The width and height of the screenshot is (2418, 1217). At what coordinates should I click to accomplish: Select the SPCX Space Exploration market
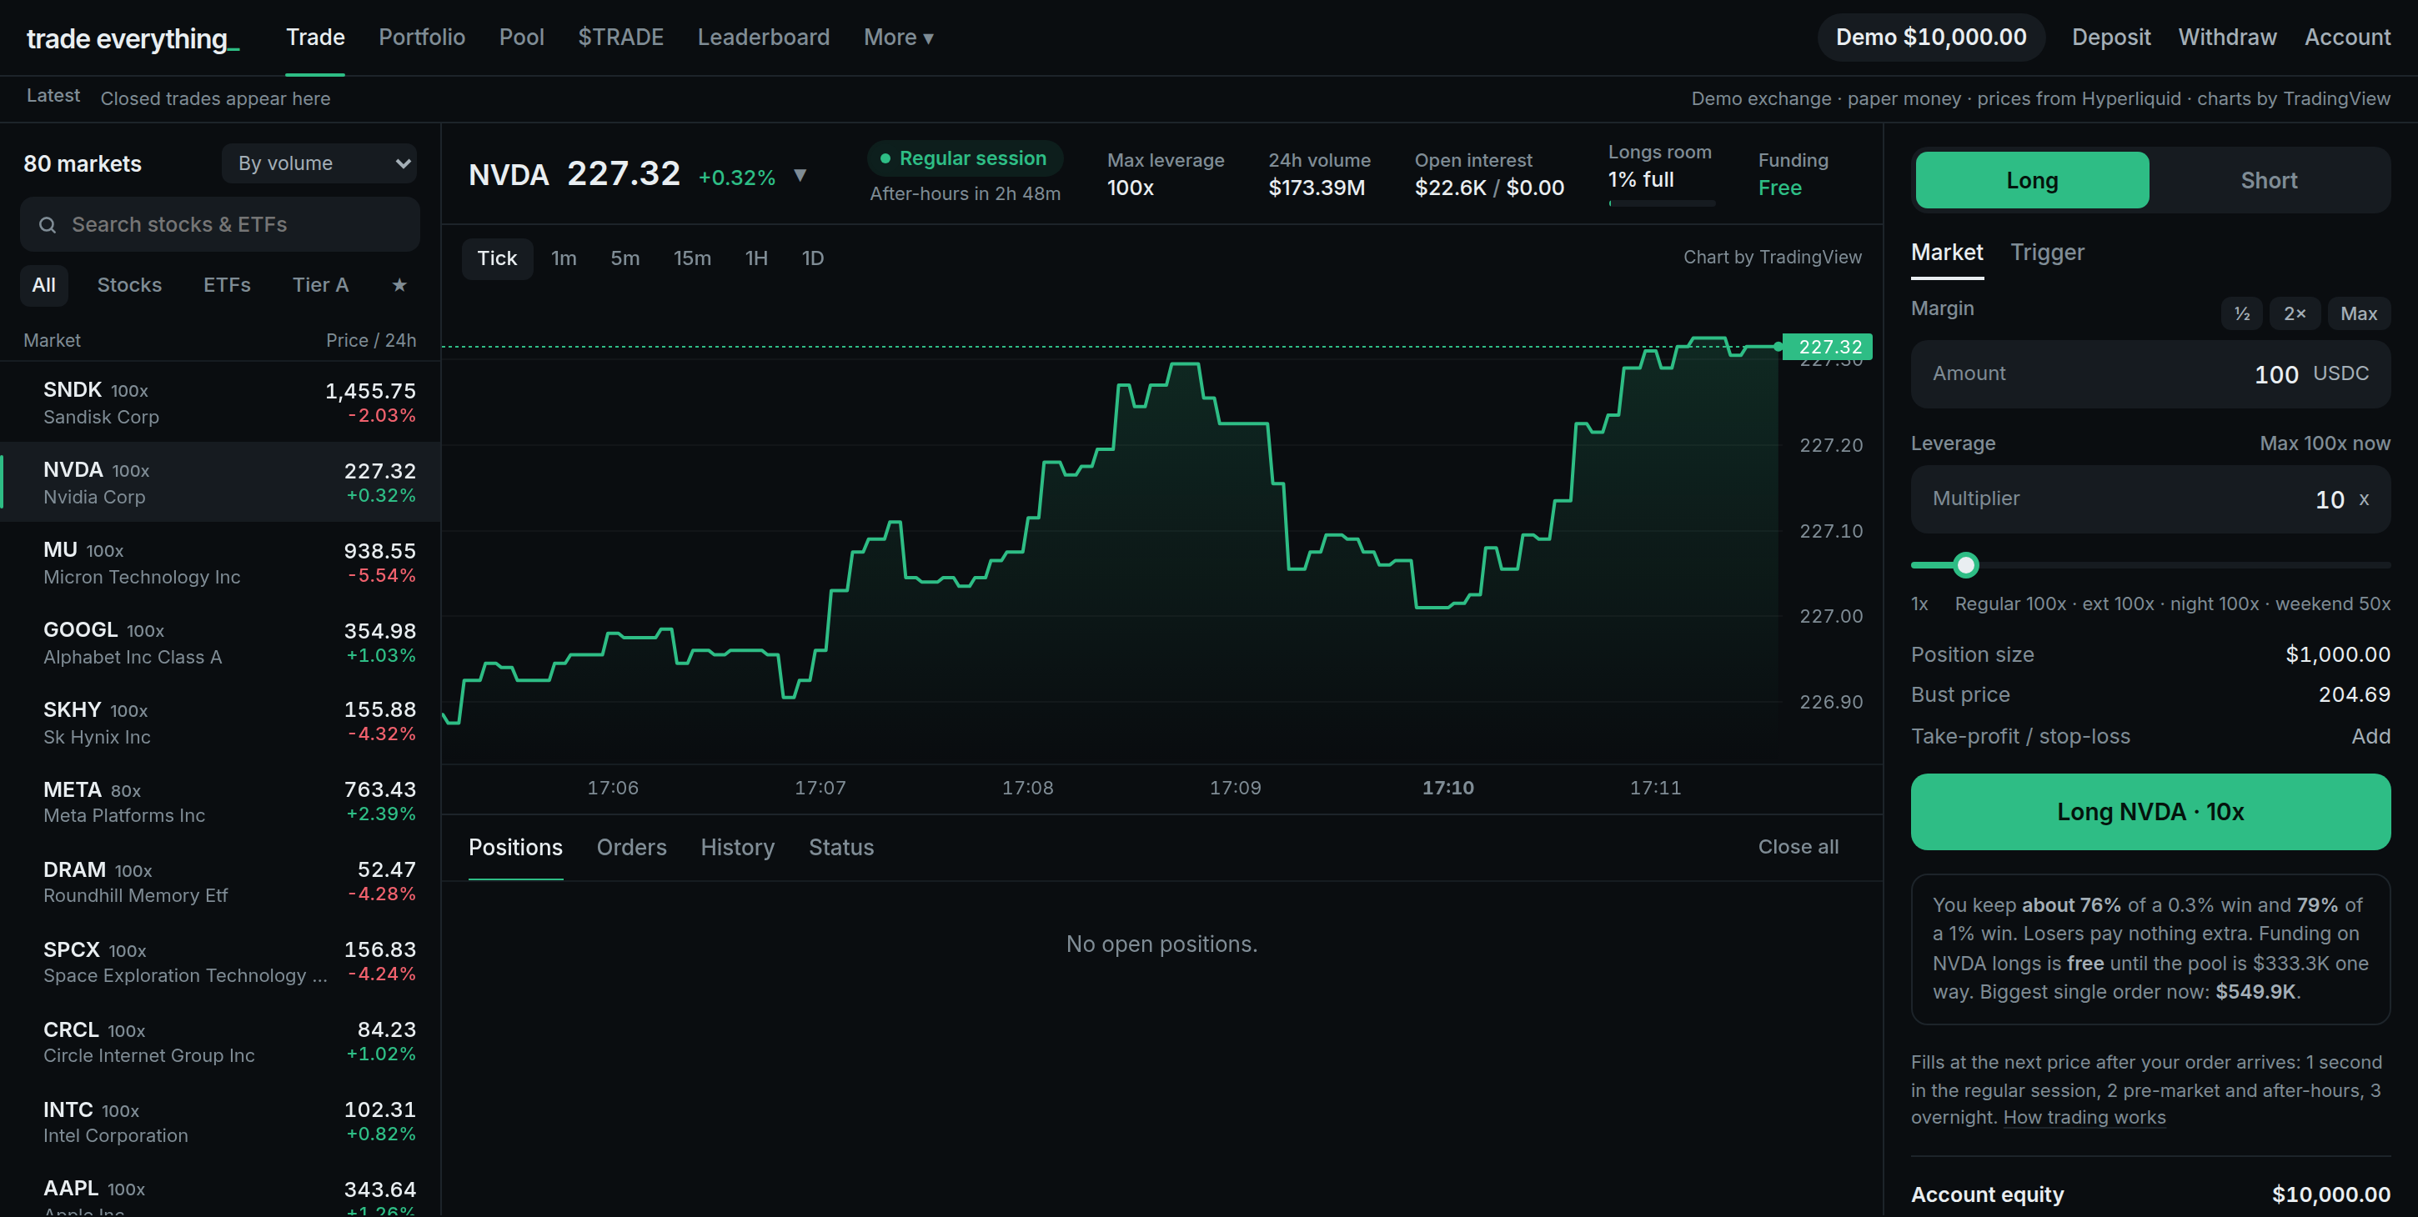221,962
